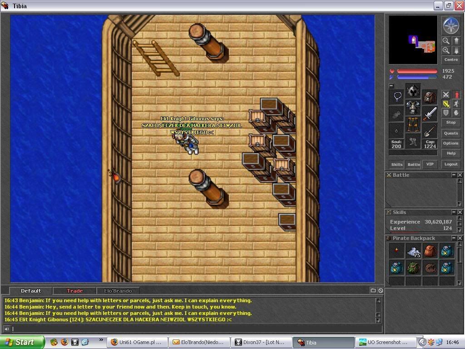The image size is (465, 349).
Task: Set offensive fight mode crossed swords
Action: tap(446, 95)
